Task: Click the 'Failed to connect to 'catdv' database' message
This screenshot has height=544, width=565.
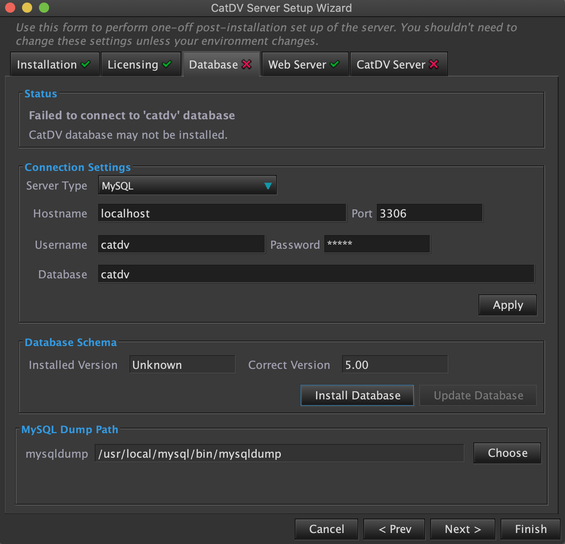Action: [132, 115]
